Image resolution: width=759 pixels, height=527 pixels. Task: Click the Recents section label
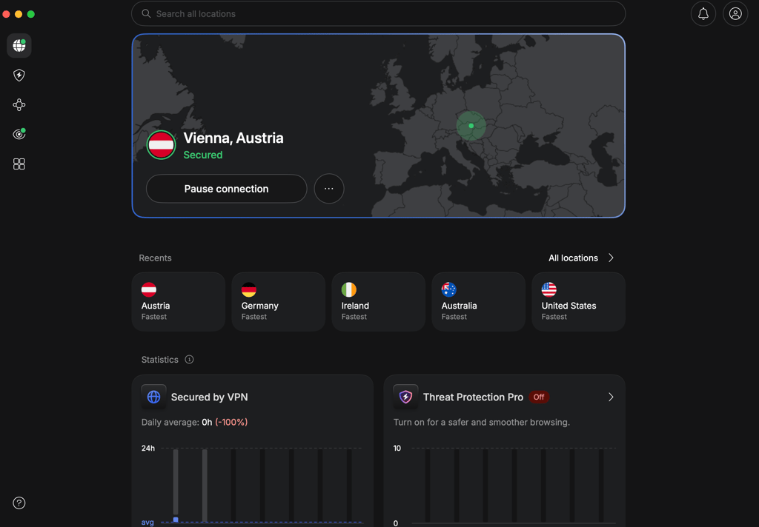pos(155,258)
